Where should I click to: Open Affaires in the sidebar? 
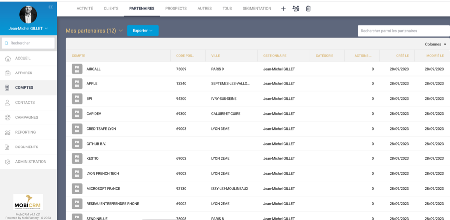pos(23,73)
